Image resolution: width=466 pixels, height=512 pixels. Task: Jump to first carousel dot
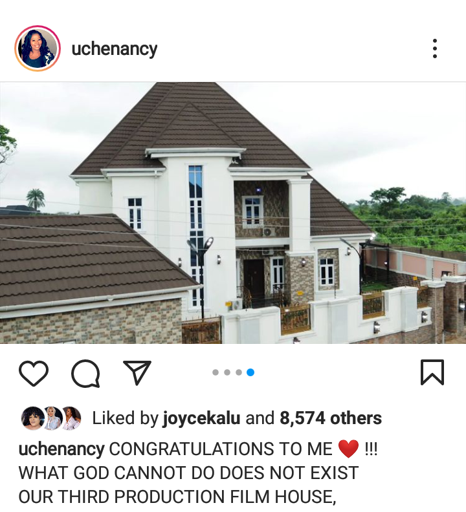(215, 372)
